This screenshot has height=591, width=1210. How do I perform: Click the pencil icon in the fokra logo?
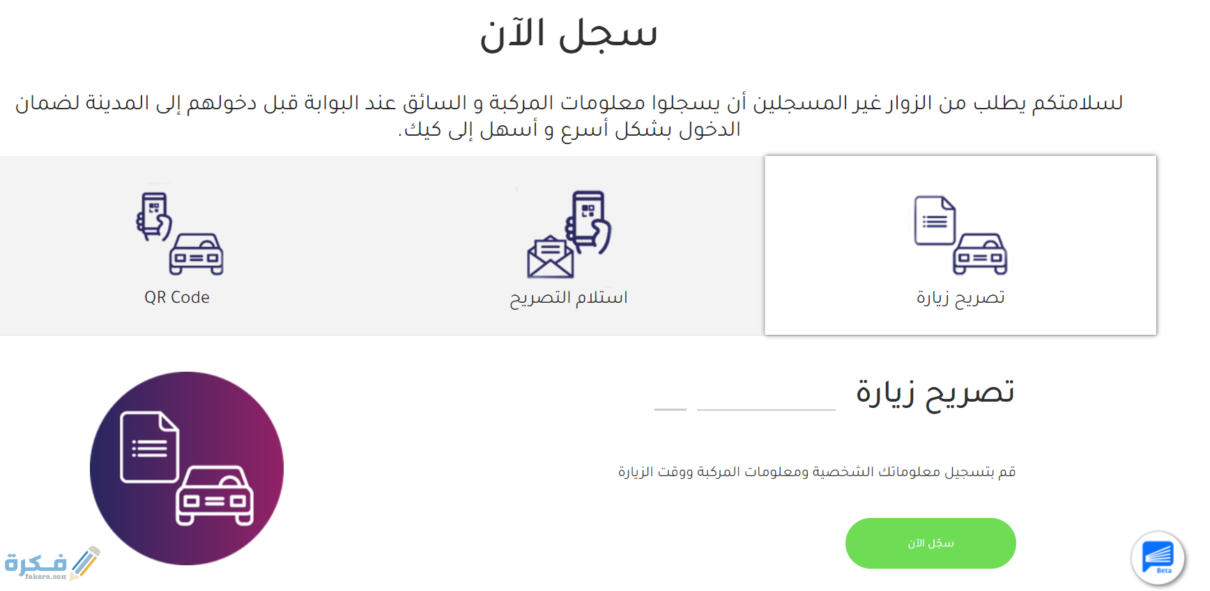pyautogui.click(x=85, y=562)
